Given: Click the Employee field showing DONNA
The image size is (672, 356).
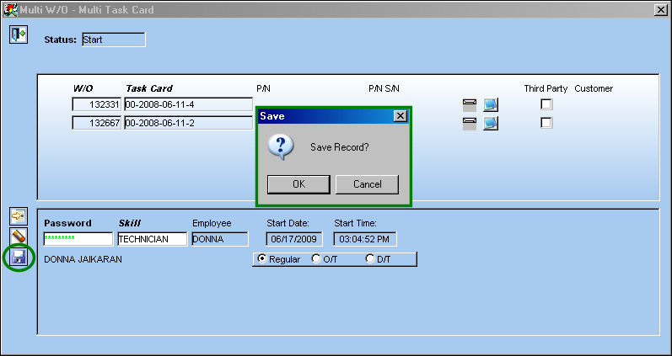Looking at the screenshot, I should [x=220, y=239].
